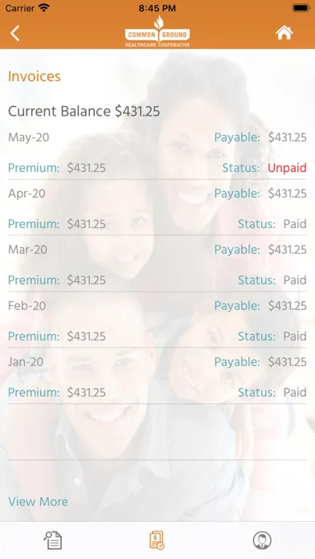Select the invoices billing tab icon
Image resolution: width=315 pixels, height=559 pixels.
pyautogui.click(x=157, y=541)
